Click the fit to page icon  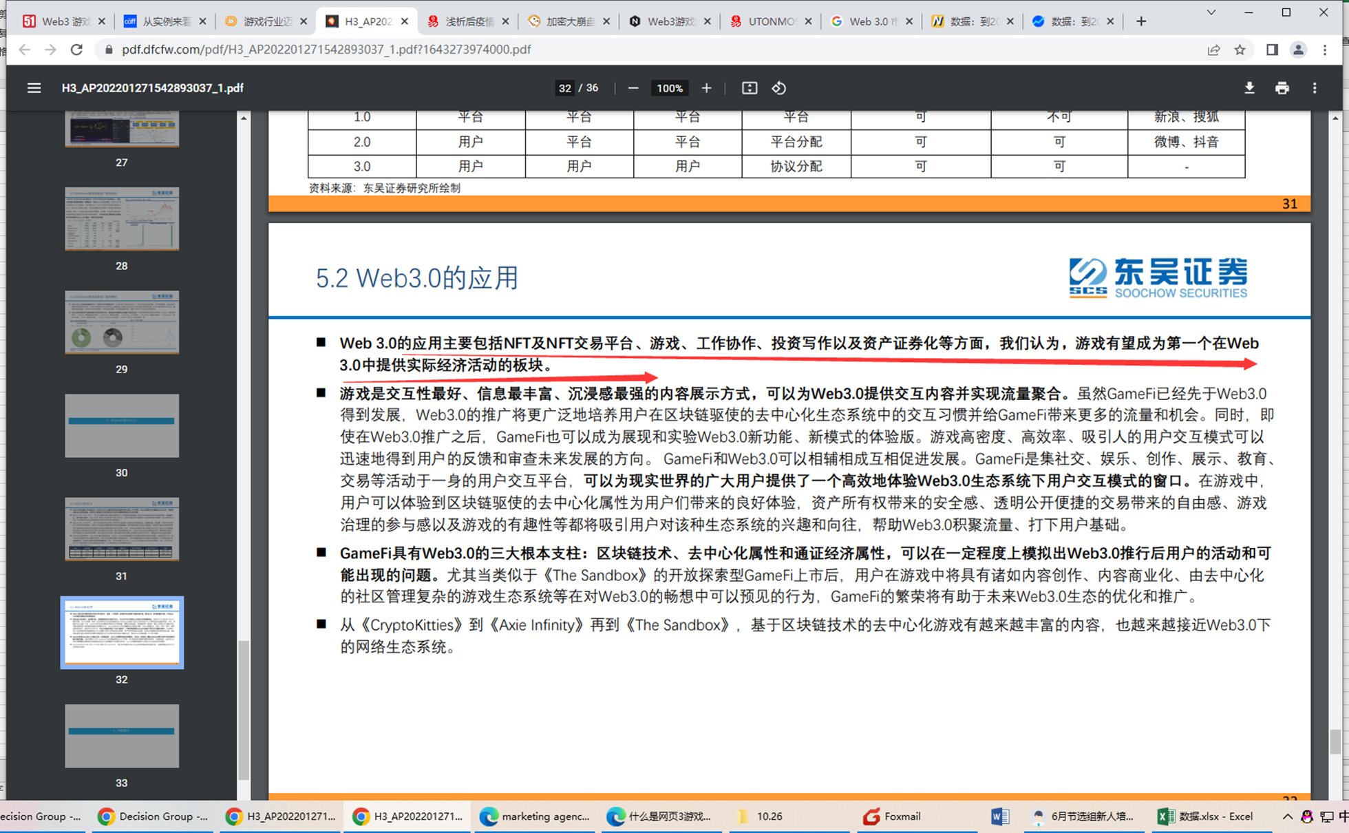(x=750, y=88)
